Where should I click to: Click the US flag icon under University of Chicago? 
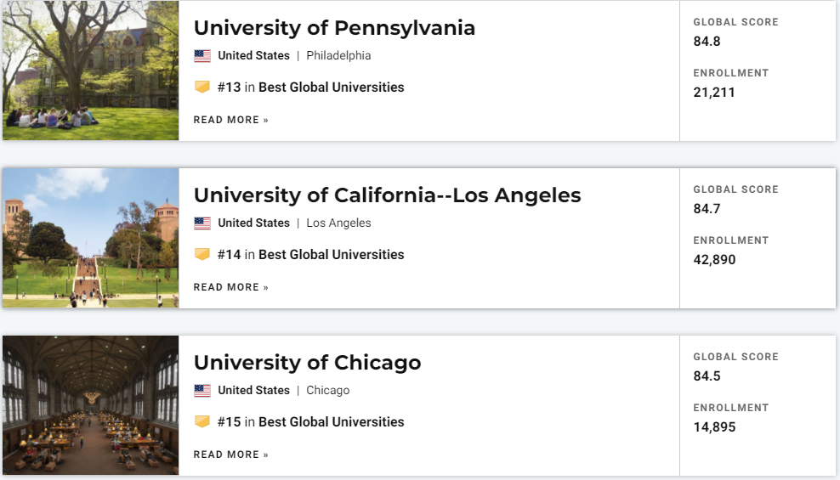click(202, 391)
